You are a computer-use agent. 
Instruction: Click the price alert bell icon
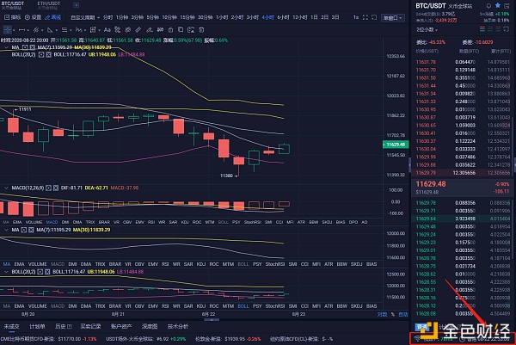488,6
